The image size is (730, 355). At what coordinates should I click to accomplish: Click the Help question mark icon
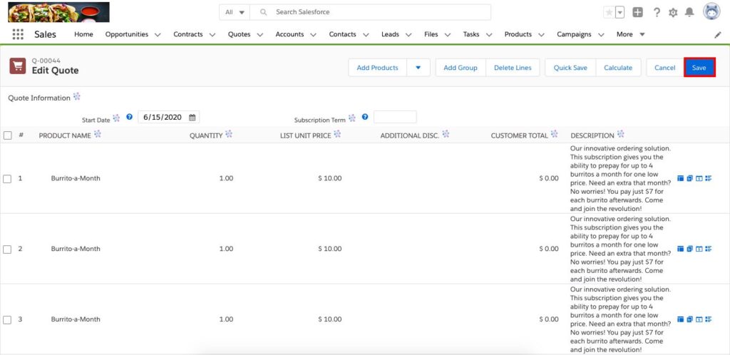(656, 12)
